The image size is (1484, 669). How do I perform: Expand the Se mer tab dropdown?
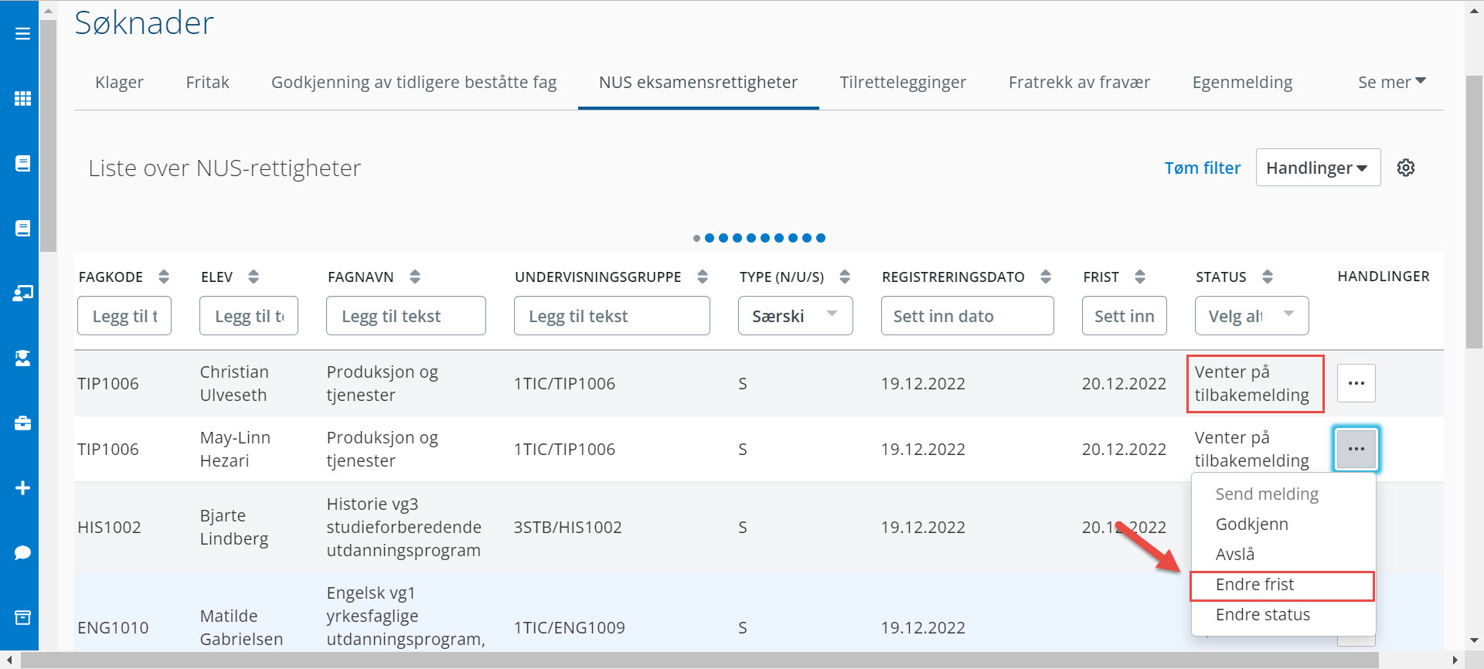click(1392, 82)
